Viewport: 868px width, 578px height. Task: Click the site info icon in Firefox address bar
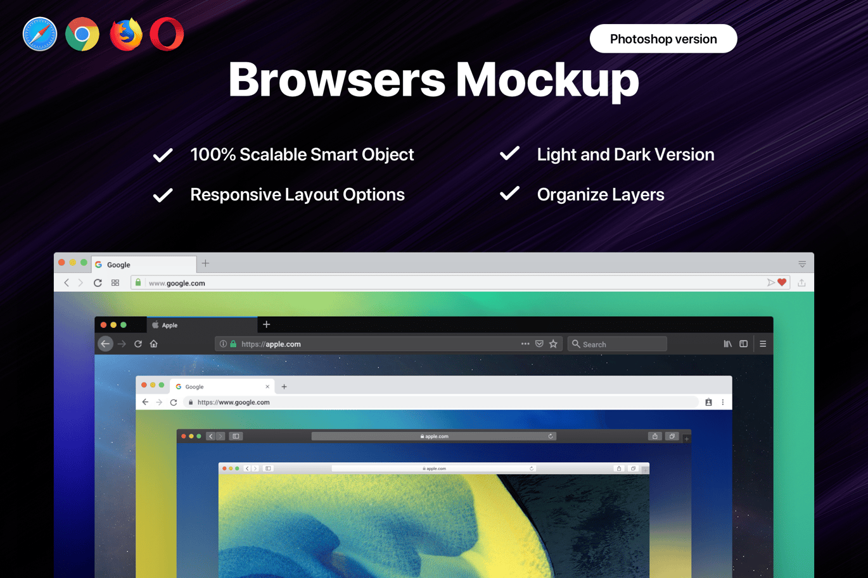[x=223, y=344]
